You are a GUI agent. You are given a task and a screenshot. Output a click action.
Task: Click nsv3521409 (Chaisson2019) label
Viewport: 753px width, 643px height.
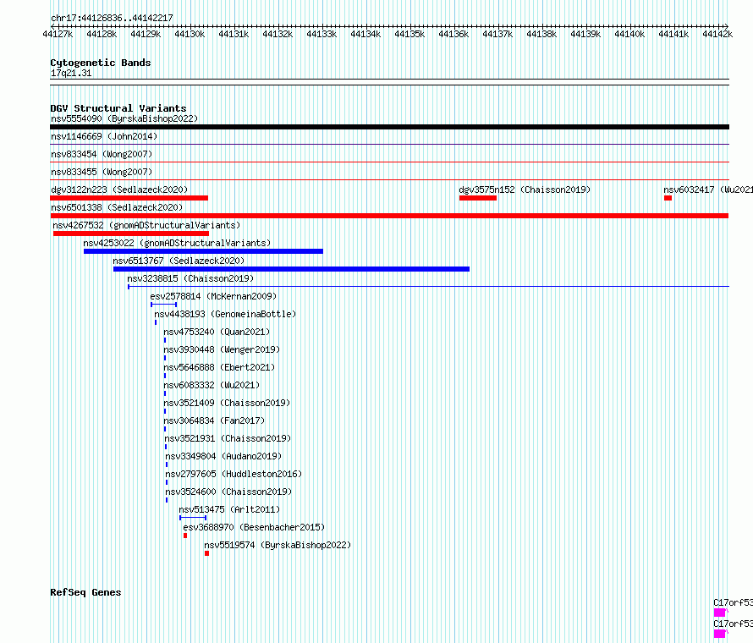227,403
